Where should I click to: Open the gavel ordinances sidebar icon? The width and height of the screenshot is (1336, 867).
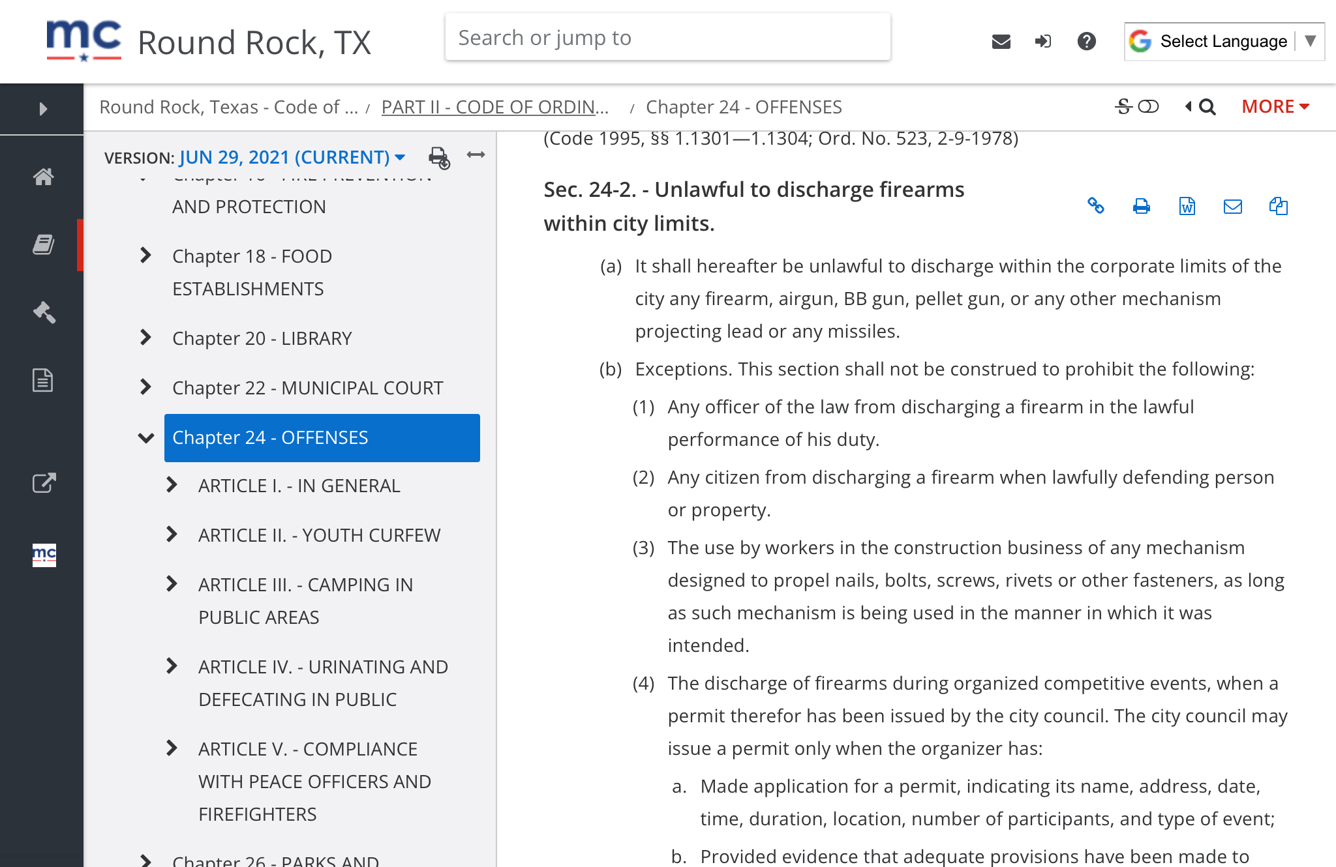(x=44, y=312)
